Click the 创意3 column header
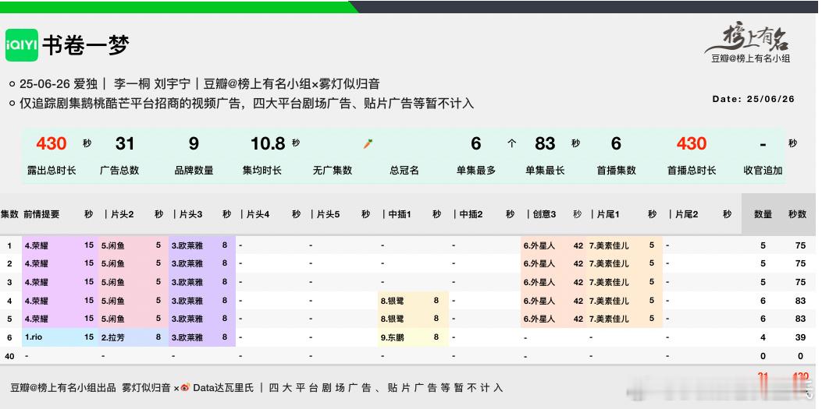The width and height of the screenshot is (822, 409). (544, 214)
